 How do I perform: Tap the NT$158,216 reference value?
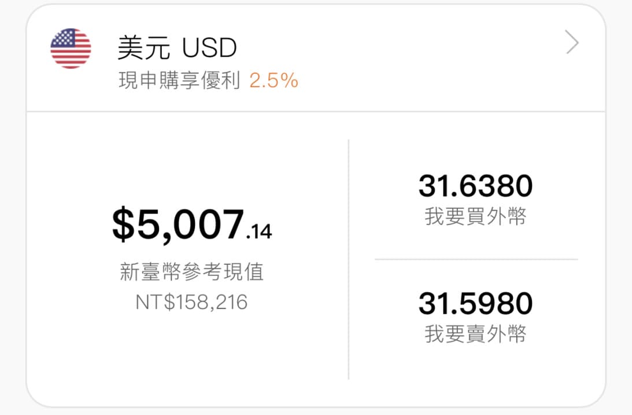191,302
